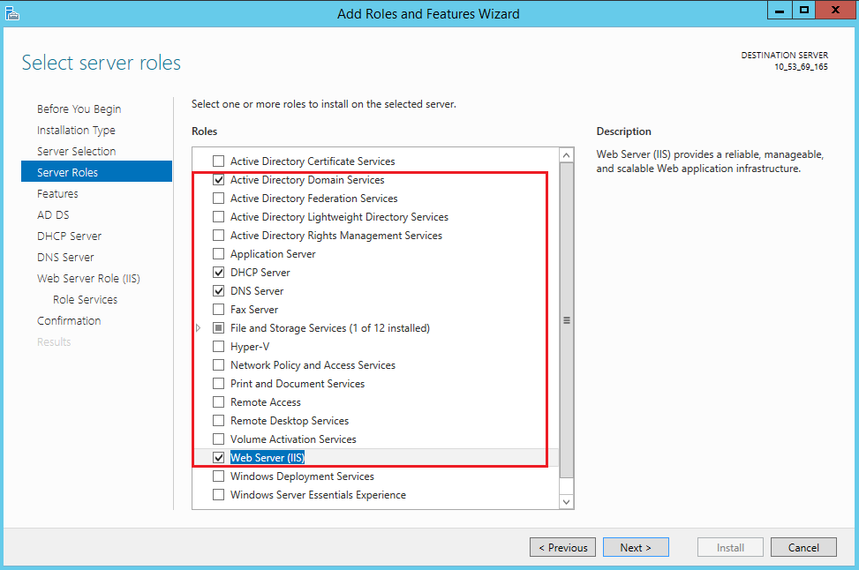
Task: Click the roles list scroll down arrow
Action: click(567, 501)
